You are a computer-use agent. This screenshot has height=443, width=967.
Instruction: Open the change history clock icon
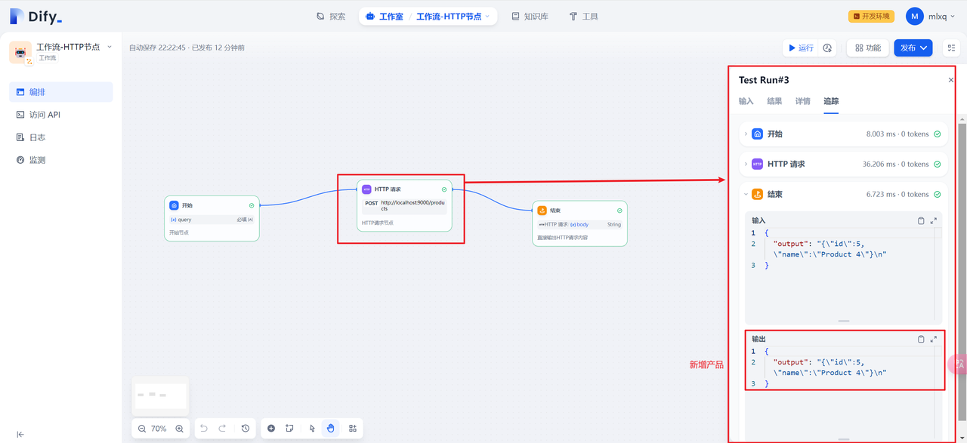pos(246,428)
